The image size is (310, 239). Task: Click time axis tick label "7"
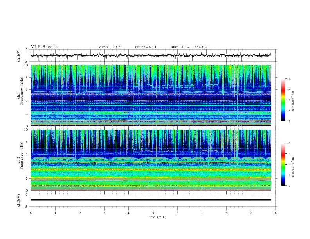202,213
